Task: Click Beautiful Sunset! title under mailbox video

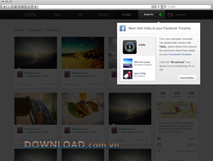Action: [x=33, y=129]
